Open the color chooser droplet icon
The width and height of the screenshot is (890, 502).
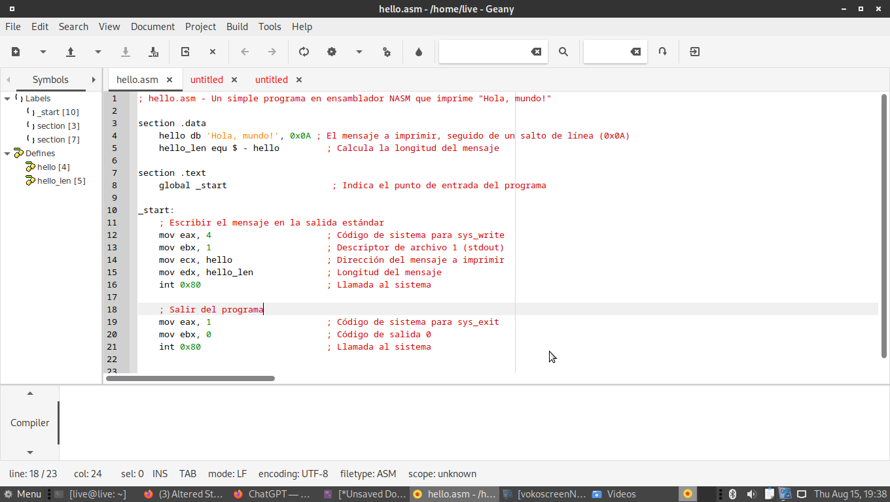pyautogui.click(x=419, y=52)
